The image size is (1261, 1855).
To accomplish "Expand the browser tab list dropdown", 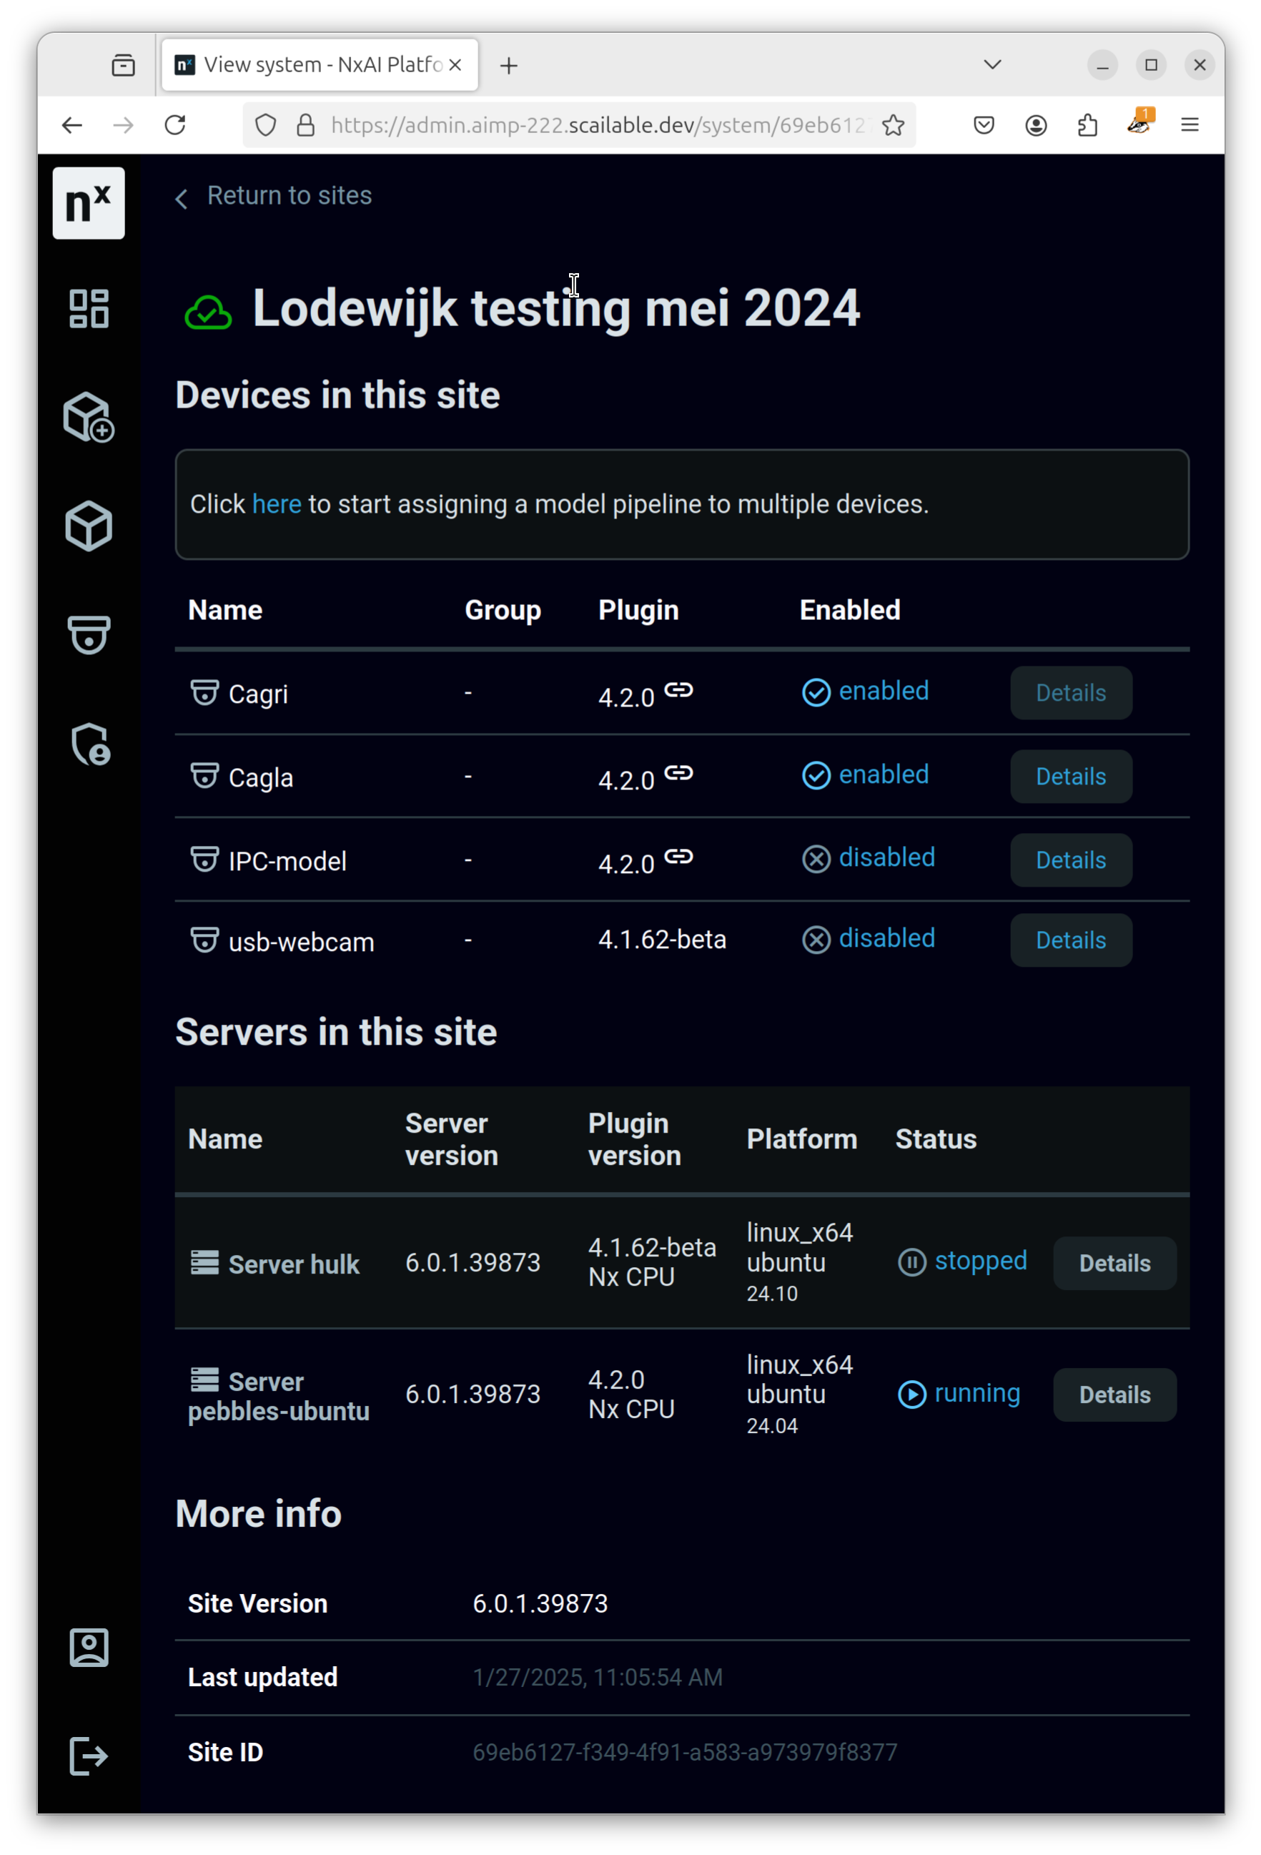I will click(x=992, y=64).
